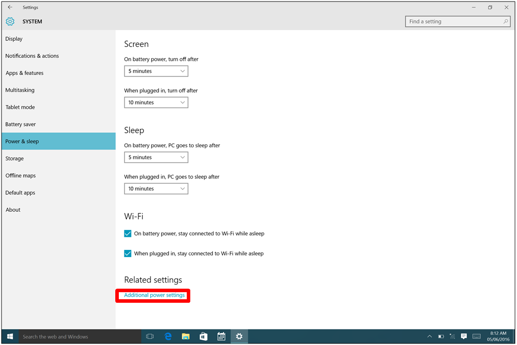
Task: Open Task View on the taskbar
Action: [150, 336]
